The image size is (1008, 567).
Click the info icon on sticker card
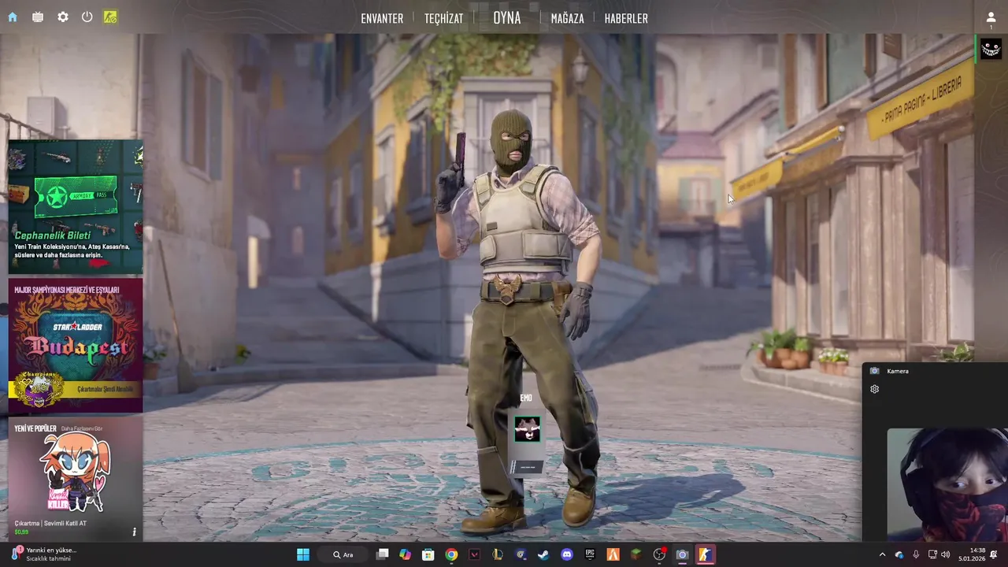point(134,532)
